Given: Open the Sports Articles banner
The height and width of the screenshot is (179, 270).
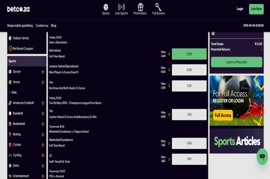Looking at the screenshot, I should 237,141.
